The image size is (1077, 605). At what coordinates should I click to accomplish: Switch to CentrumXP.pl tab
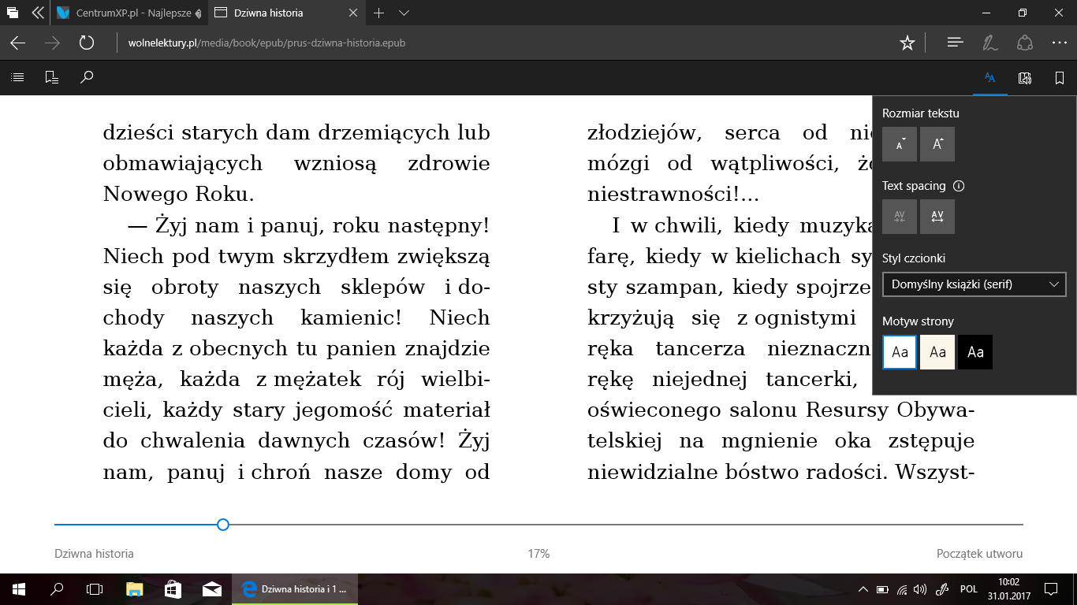pos(129,13)
